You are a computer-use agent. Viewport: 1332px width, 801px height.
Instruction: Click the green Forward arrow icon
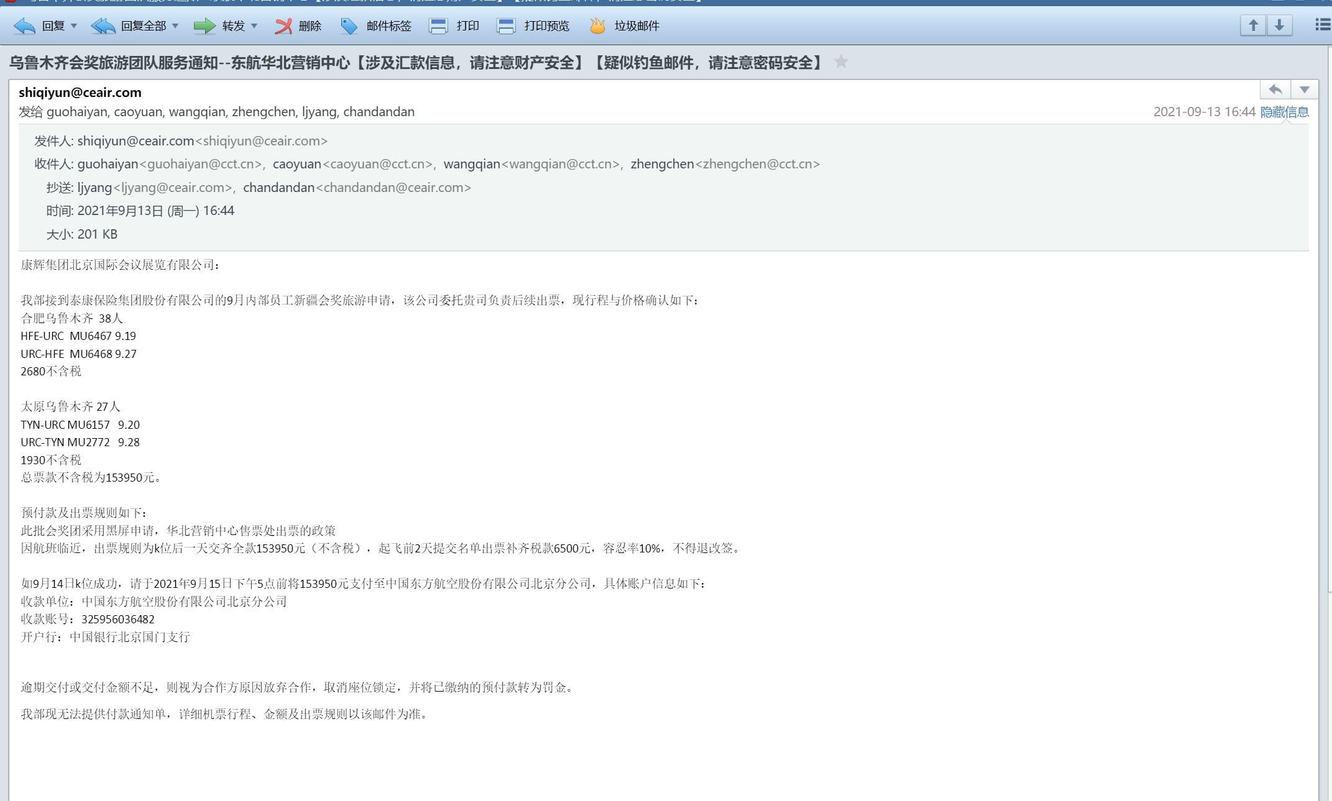204,25
